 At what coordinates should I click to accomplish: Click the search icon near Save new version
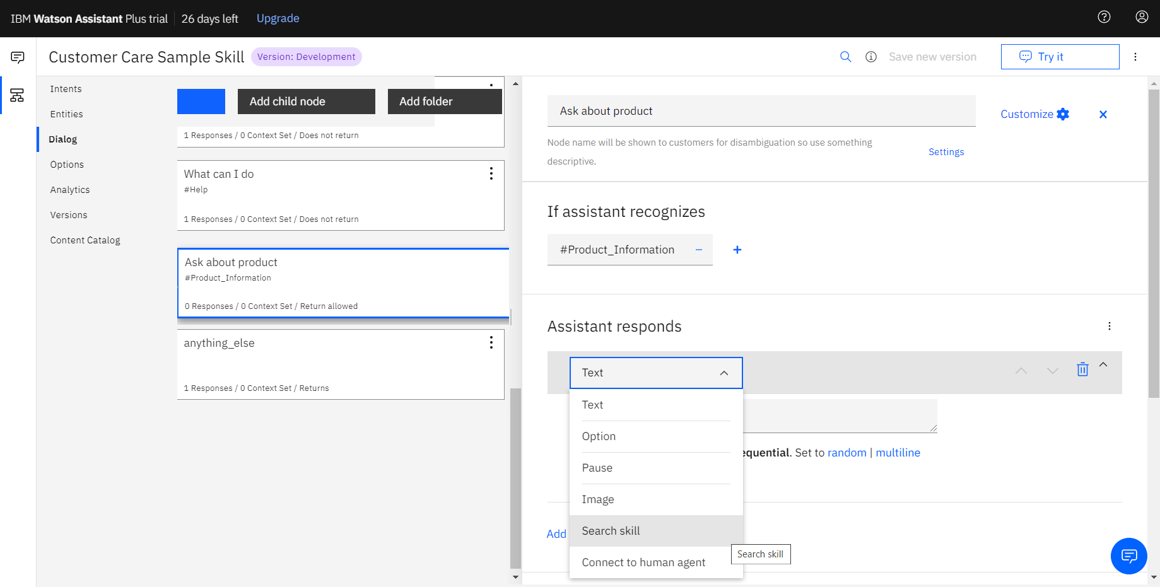click(x=846, y=56)
